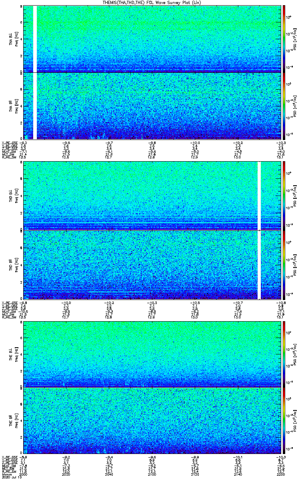Click the THE Bll spectrogram panel

pos(152,420)
